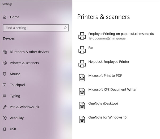160x139 pixels.
Task: Select Microsoft XPS Document Writer entry
Action: pyautogui.click(x=108, y=92)
